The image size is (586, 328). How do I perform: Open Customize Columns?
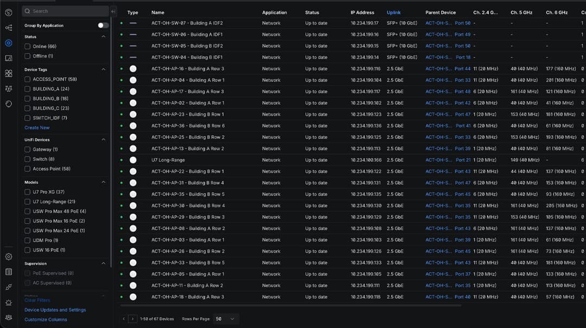46,320
